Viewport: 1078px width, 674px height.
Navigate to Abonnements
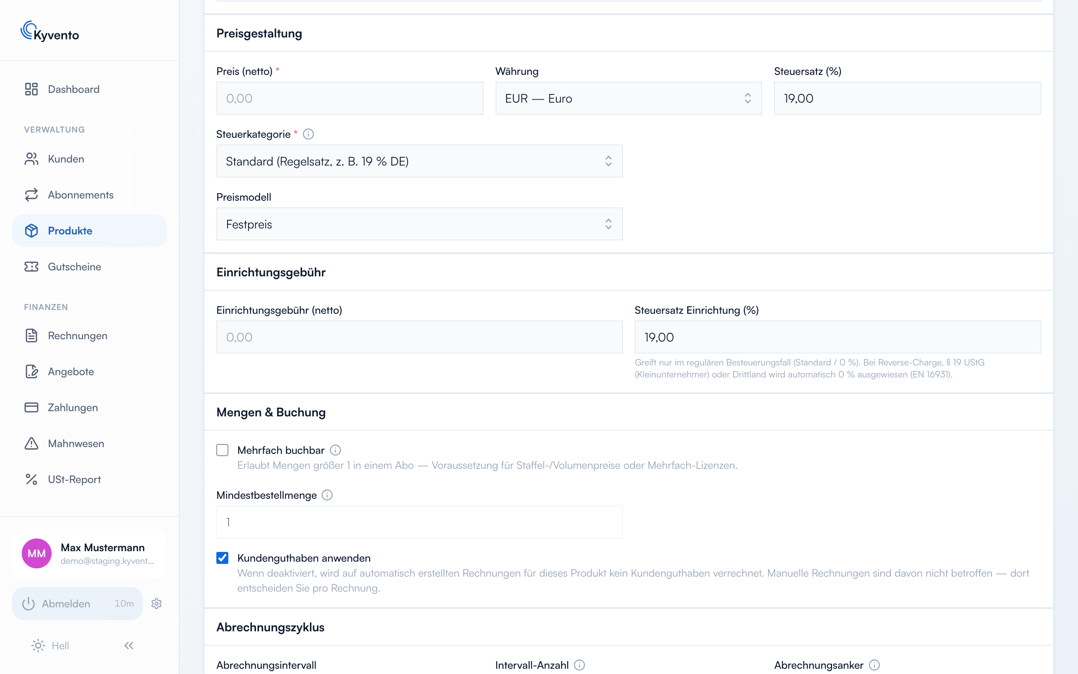click(89, 195)
